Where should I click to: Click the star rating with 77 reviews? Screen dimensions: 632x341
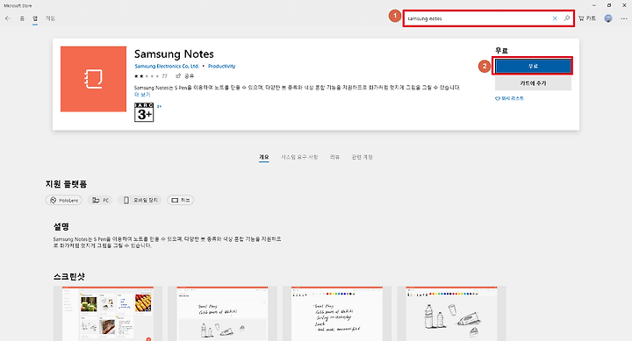[151, 75]
